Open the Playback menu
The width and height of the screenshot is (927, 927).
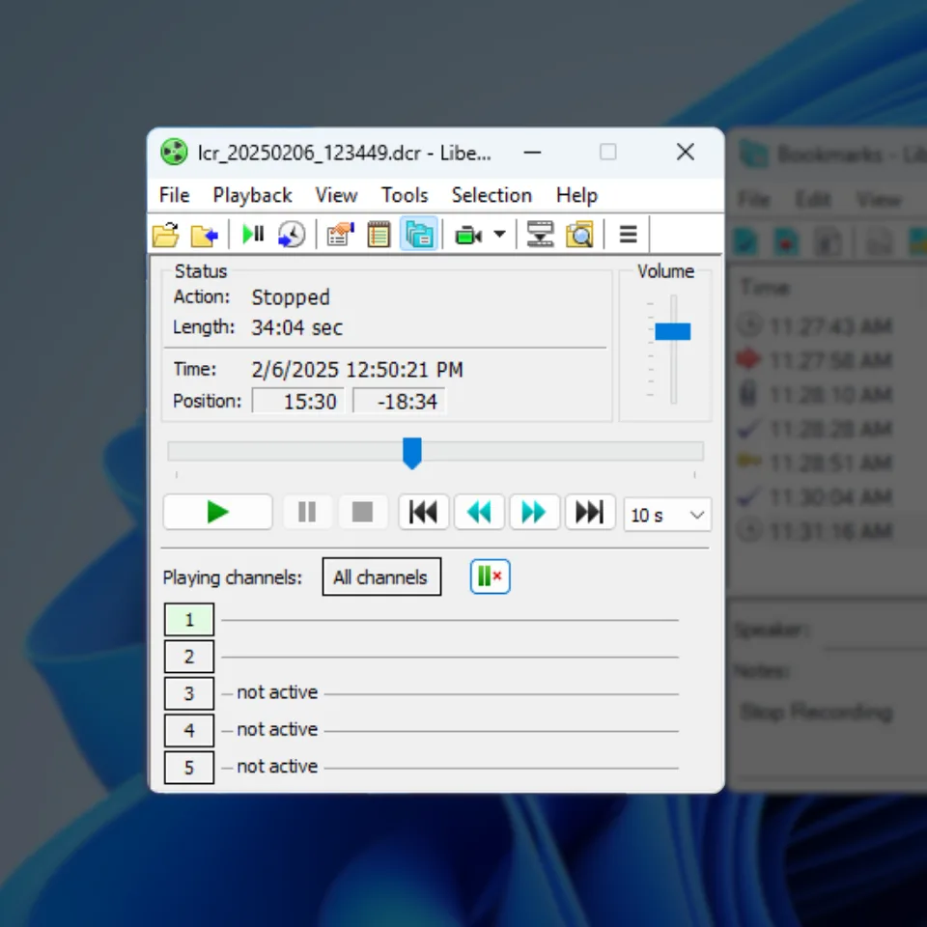[252, 195]
